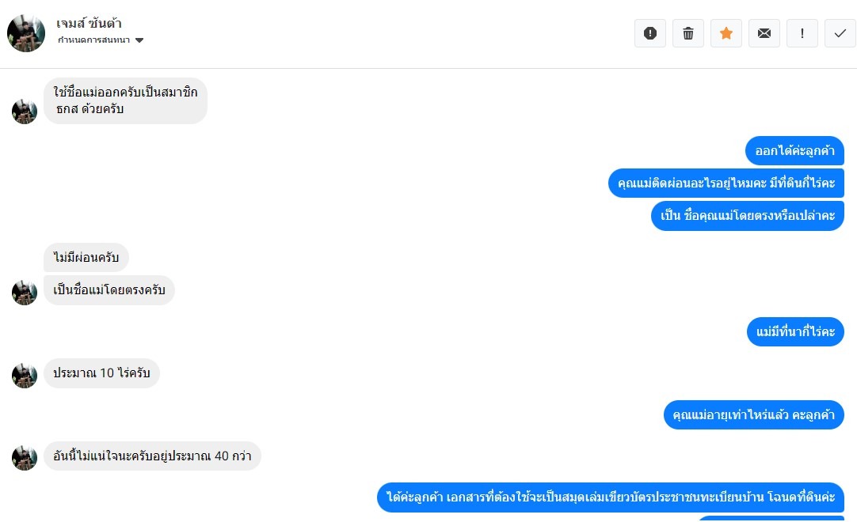Click the message asking มีที่ดินกี่ไร่คะ

pos(726,183)
